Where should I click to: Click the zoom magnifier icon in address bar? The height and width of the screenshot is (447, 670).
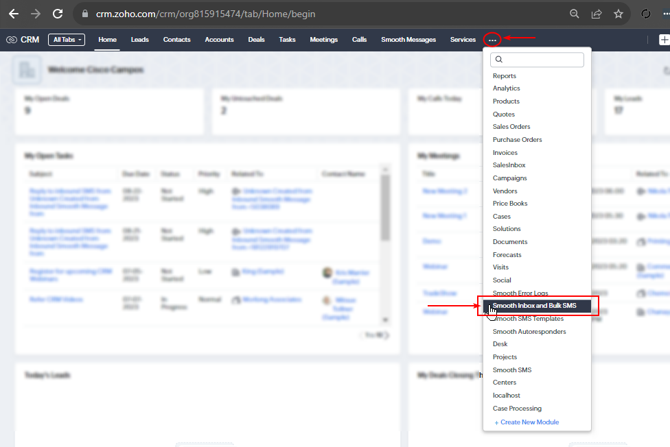pyautogui.click(x=575, y=14)
